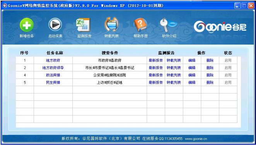Click 编辑 for the 民生舆情 task
The width and height of the screenshot is (256, 145).
(192, 82)
